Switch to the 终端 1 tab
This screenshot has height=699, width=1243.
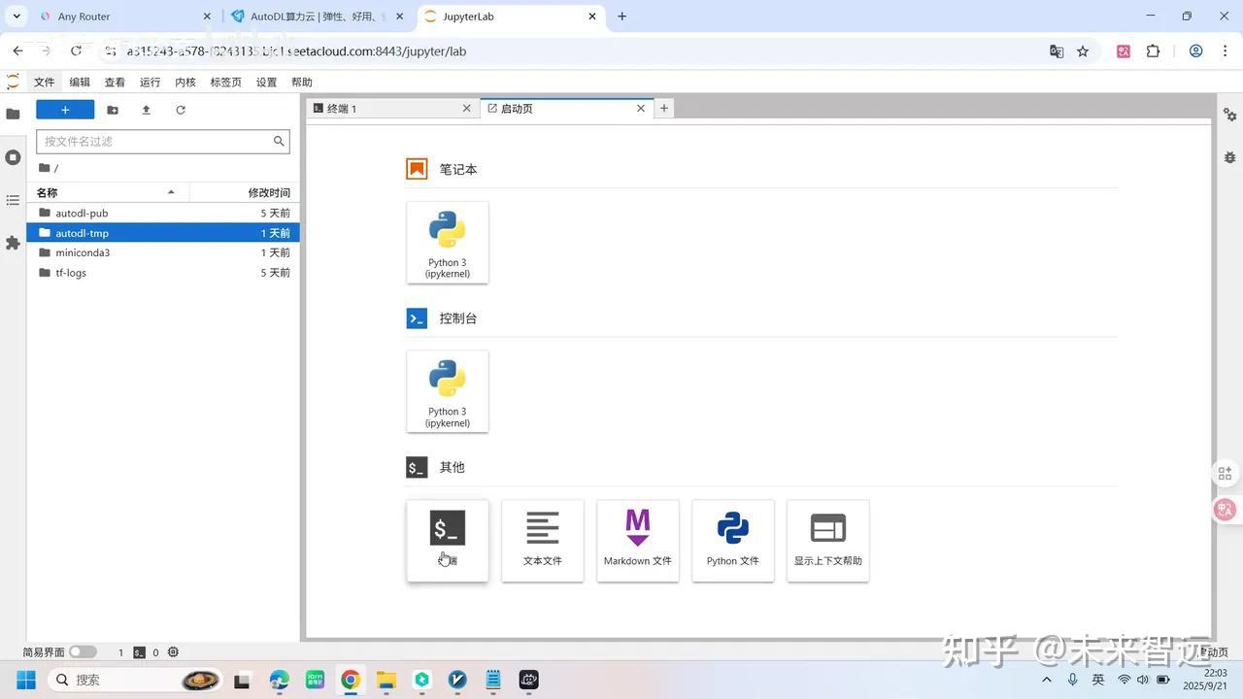pyautogui.click(x=388, y=109)
